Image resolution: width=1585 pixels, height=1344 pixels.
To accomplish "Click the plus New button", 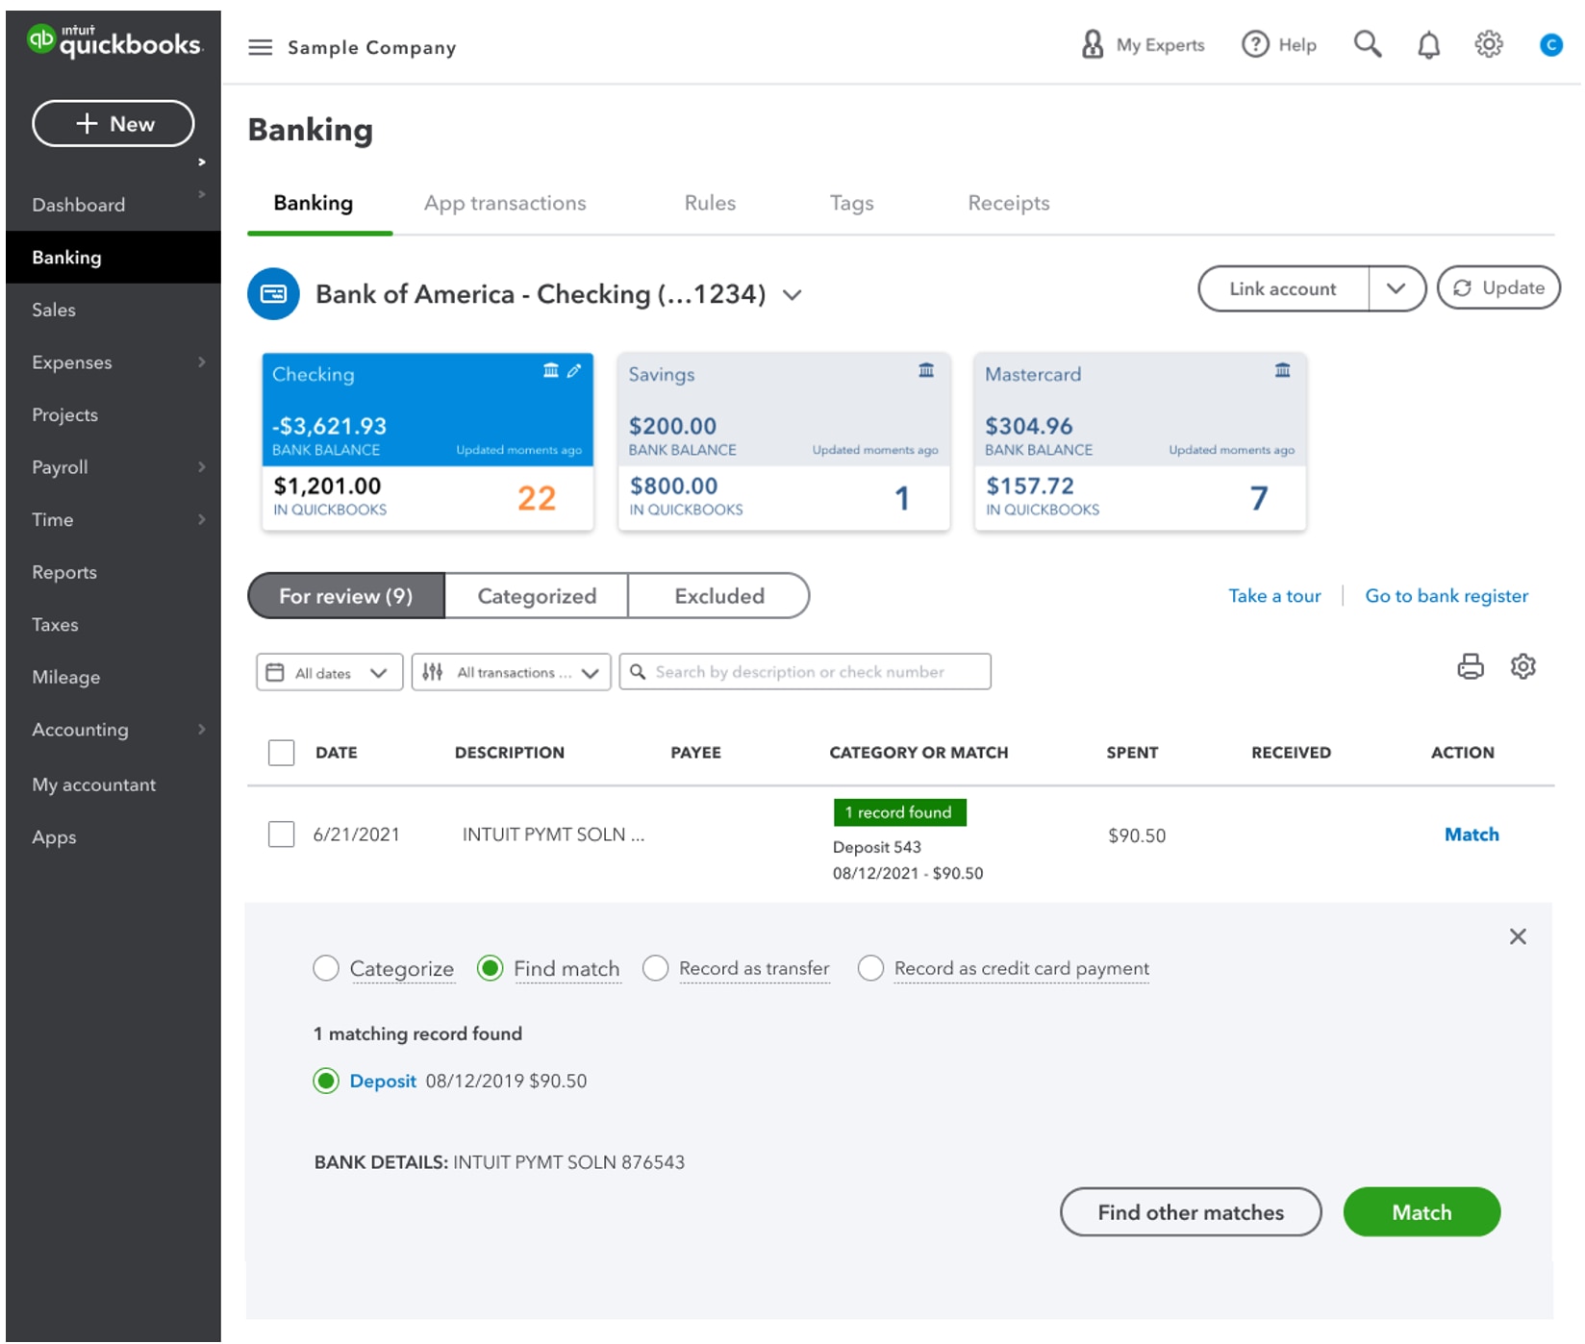I will [x=113, y=123].
